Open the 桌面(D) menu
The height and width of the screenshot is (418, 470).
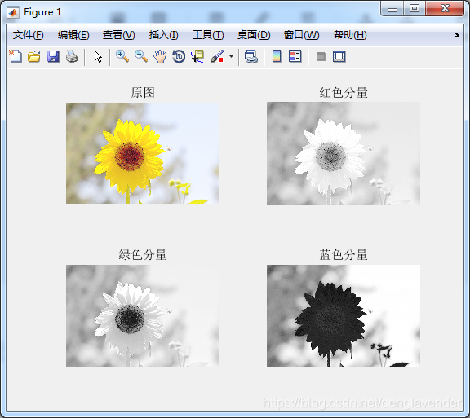point(254,35)
